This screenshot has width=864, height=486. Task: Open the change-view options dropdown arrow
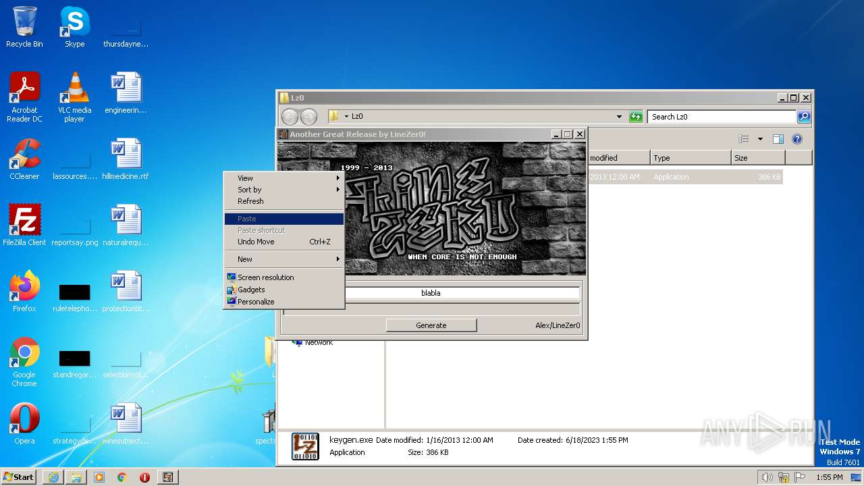(760, 139)
